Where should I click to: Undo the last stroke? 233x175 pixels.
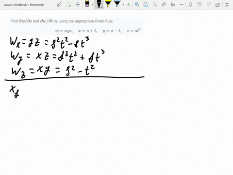point(200,4)
